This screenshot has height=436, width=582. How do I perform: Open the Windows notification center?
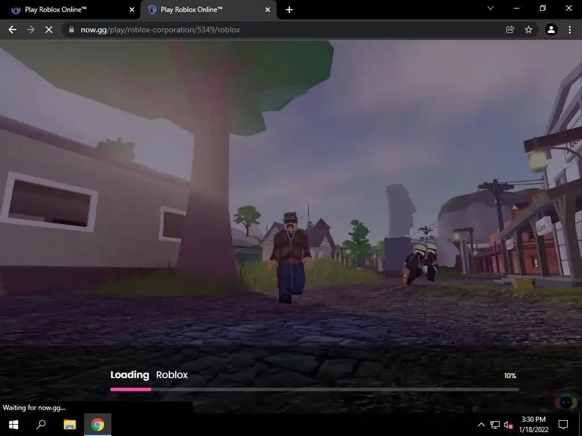pos(563,425)
